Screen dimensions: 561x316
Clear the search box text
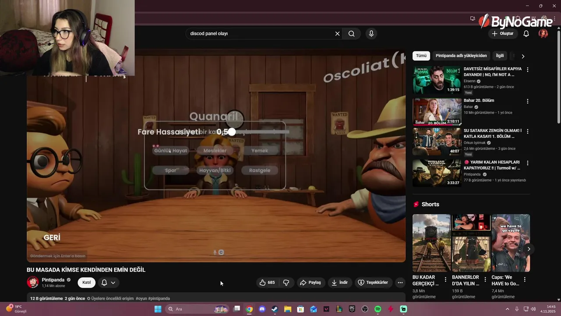[x=337, y=34]
